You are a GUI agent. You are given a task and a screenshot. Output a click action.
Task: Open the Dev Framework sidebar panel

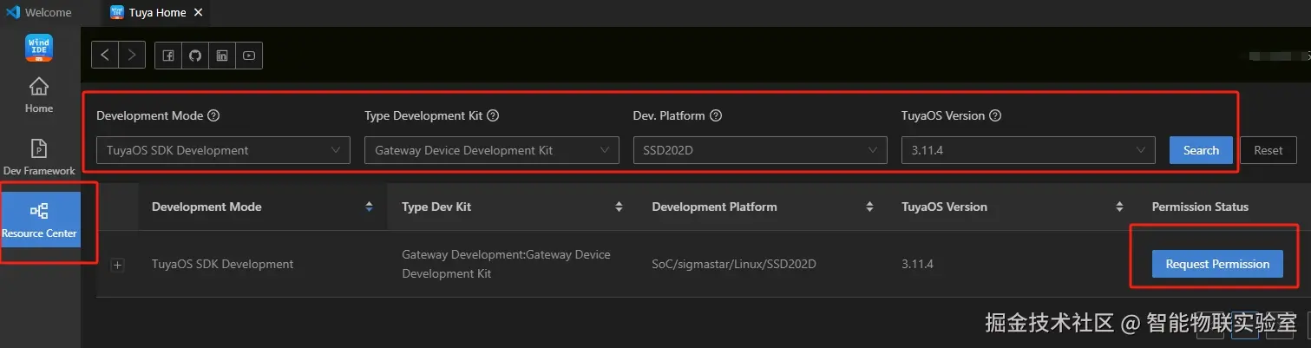tap(39, 157)
